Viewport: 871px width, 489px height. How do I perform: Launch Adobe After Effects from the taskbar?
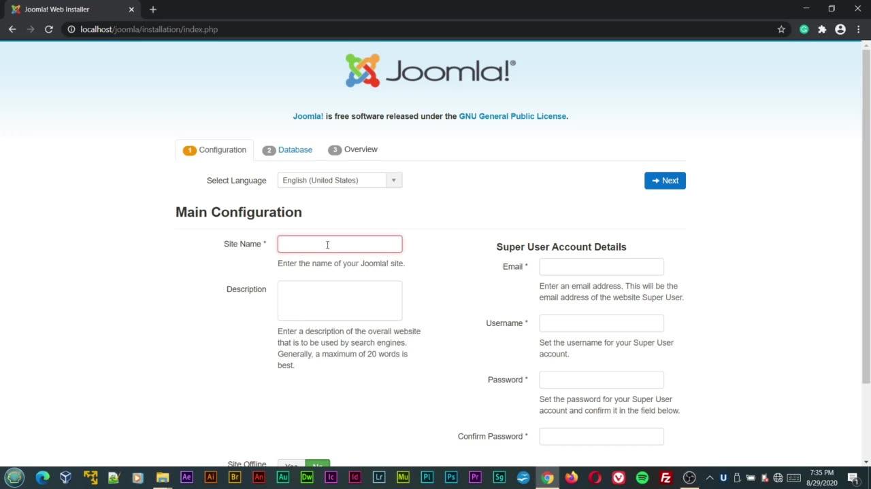(186, 477)
